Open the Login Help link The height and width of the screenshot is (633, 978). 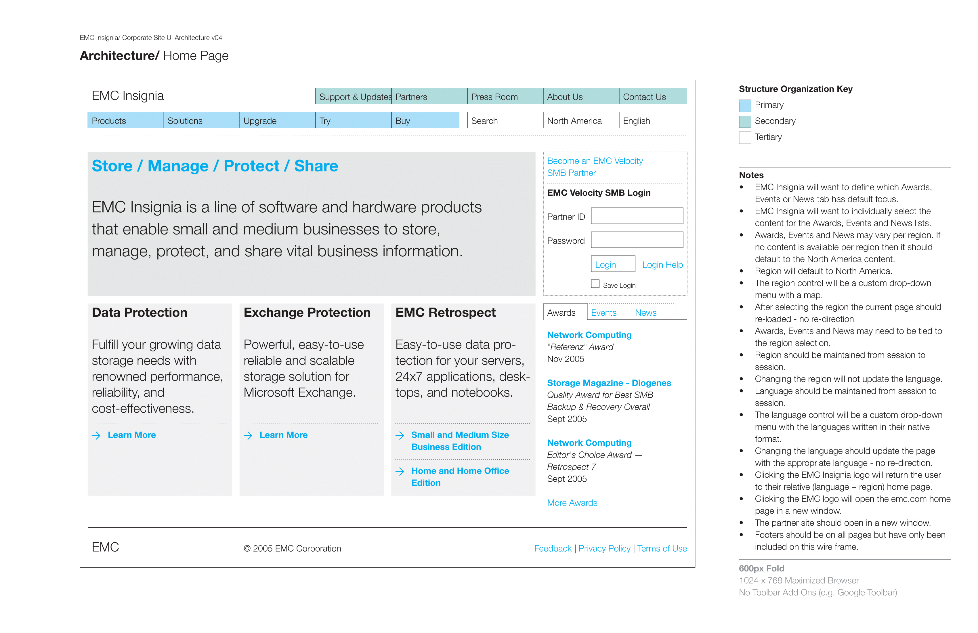click(x=662, y=265)
